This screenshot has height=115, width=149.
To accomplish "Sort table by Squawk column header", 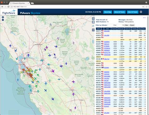I will click(114, 29).
